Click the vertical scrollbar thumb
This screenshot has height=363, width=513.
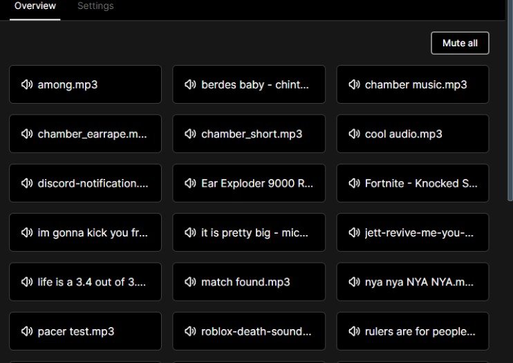click(x=510, y=100)
